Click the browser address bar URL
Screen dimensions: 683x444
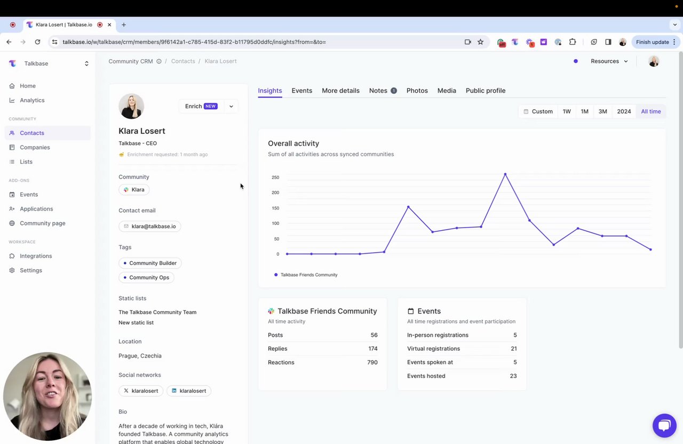pyautogui.click(x=194, y=42)
